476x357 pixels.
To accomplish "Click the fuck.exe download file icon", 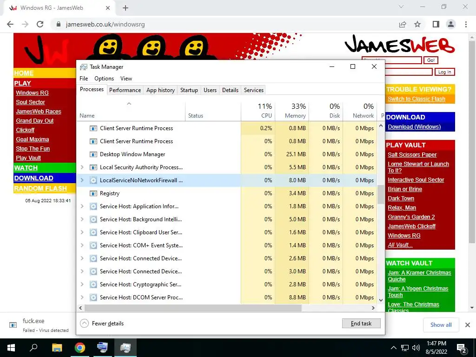I will click(x=13, y=325).
